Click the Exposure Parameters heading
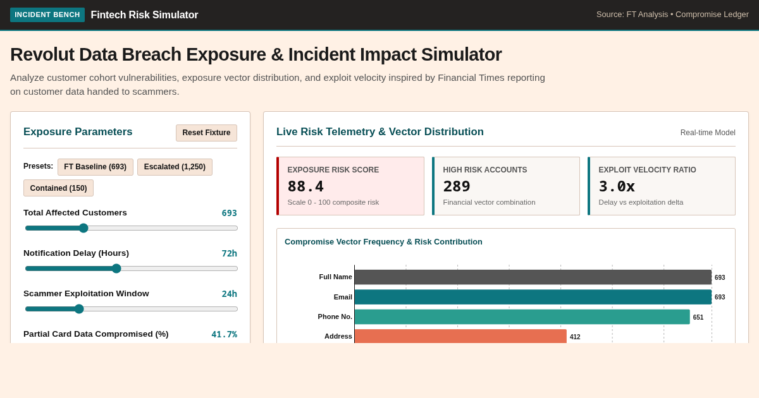759x398 pixels. pos(78,132)
